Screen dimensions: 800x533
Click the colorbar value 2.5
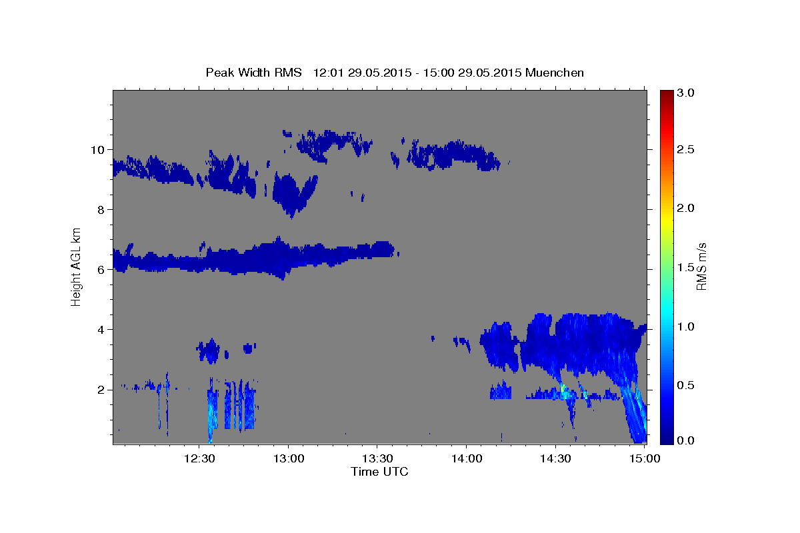click(687, 149)
